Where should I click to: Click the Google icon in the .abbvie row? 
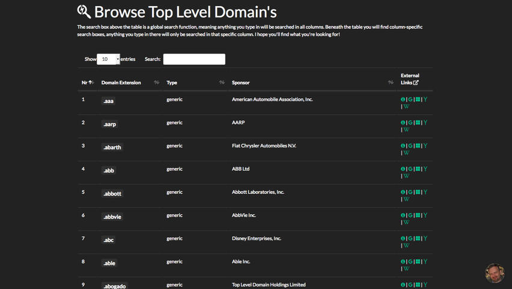pos(410,215)
